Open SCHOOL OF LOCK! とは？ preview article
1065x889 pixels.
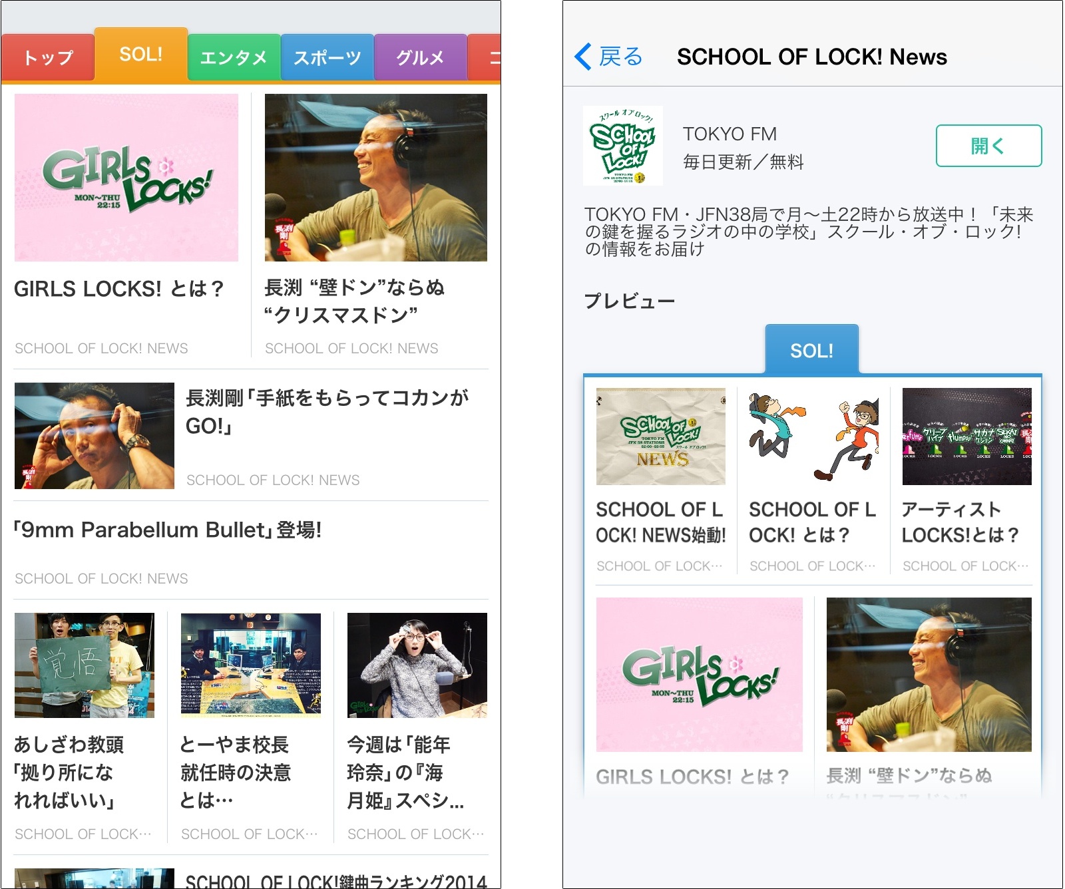[812, 522]
